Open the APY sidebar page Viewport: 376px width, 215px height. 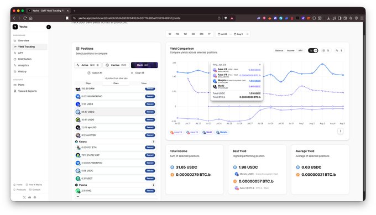click(x=20, y=53)
